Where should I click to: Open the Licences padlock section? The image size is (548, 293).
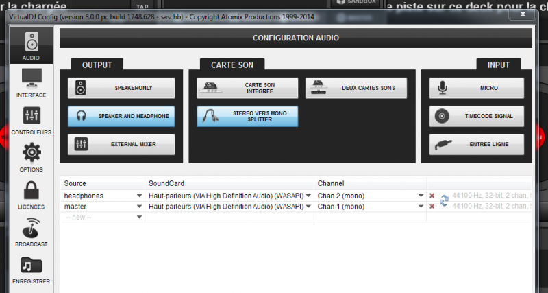pos(32,194)
